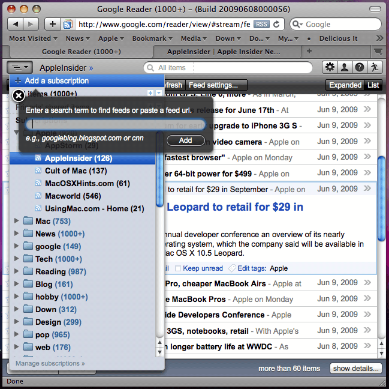
Task: Click the tab overview icon at tab bar end
Action: (x=378, y=52)
